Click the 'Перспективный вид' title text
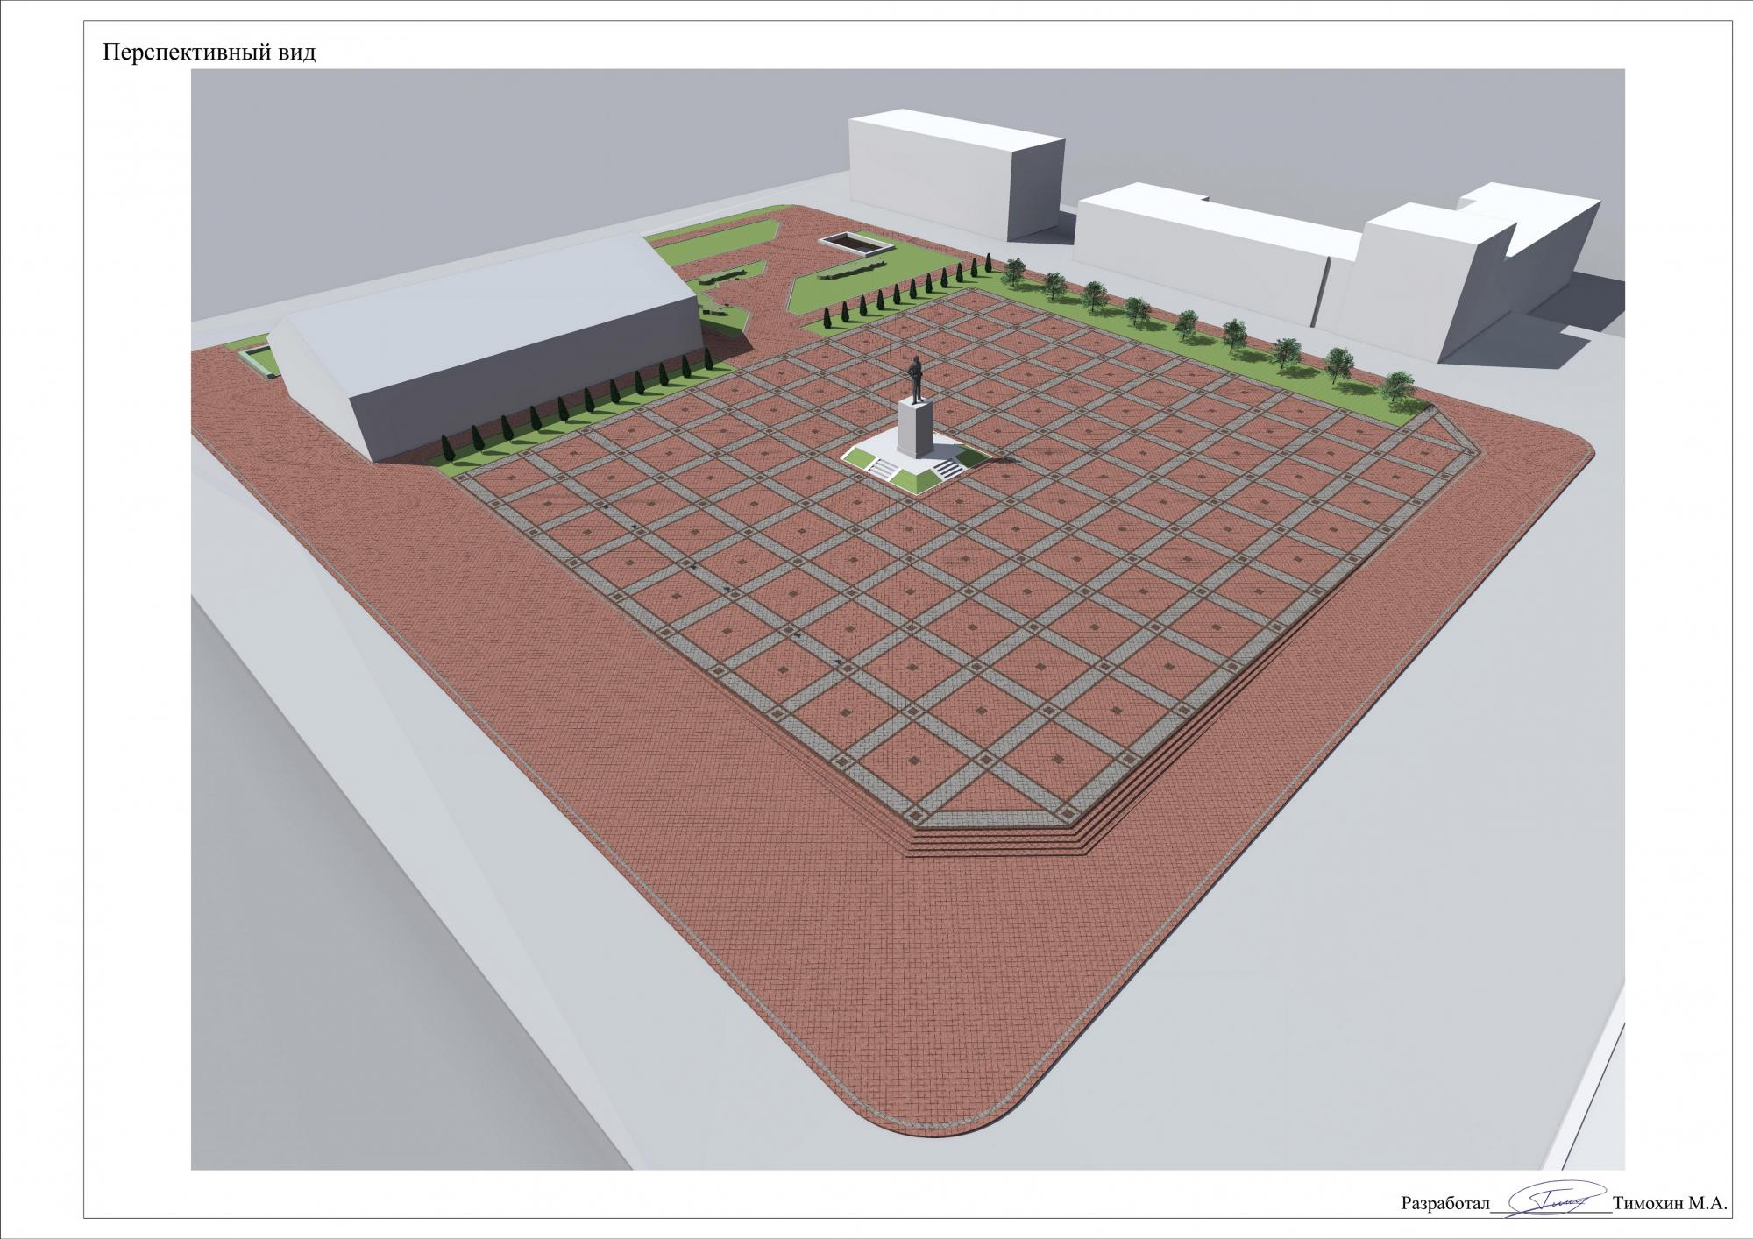 tap(209, 53)
